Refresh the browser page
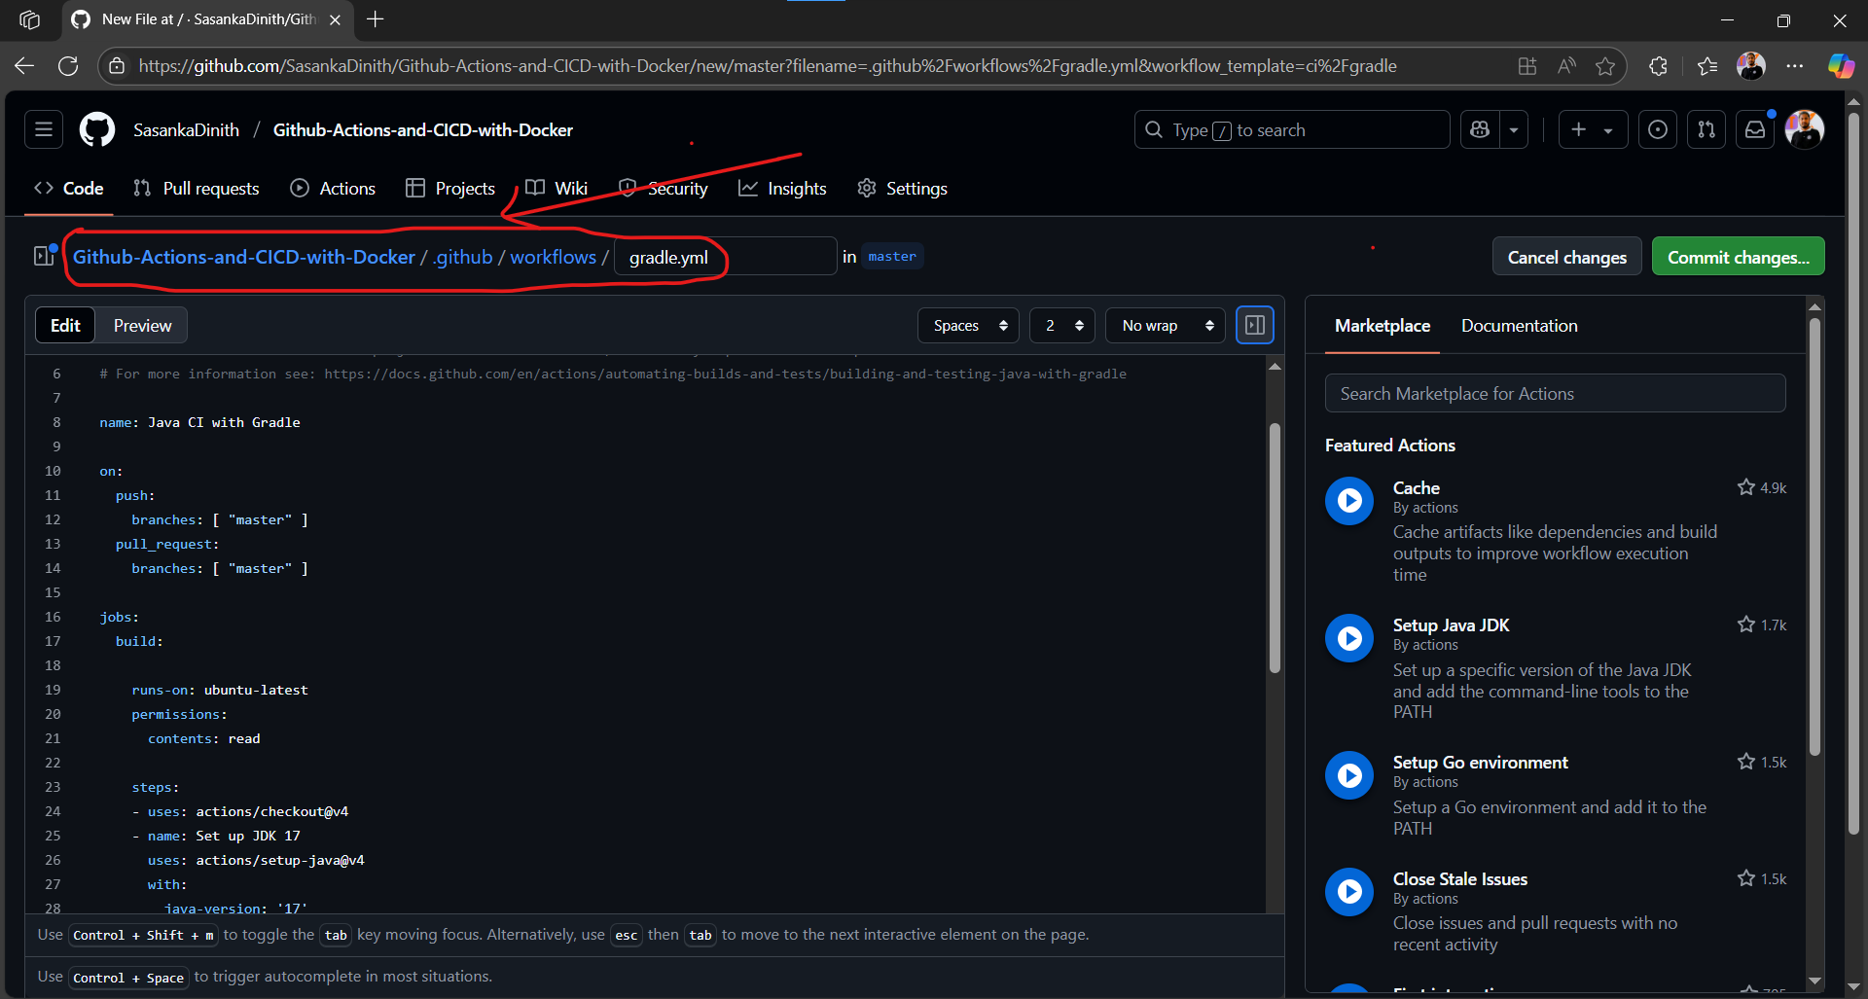Image resolution: width=1868 pixels, height=999 pixels. pyautogui.click(x=68, y=66)
